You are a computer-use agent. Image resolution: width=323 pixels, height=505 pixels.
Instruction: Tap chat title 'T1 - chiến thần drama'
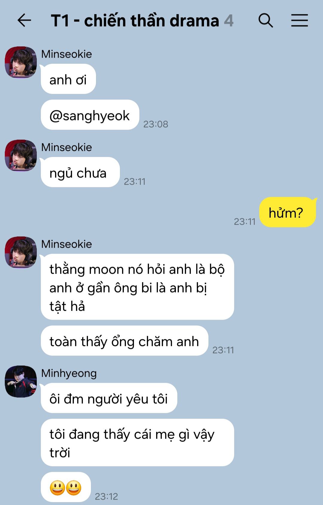(x=135, y=21)
